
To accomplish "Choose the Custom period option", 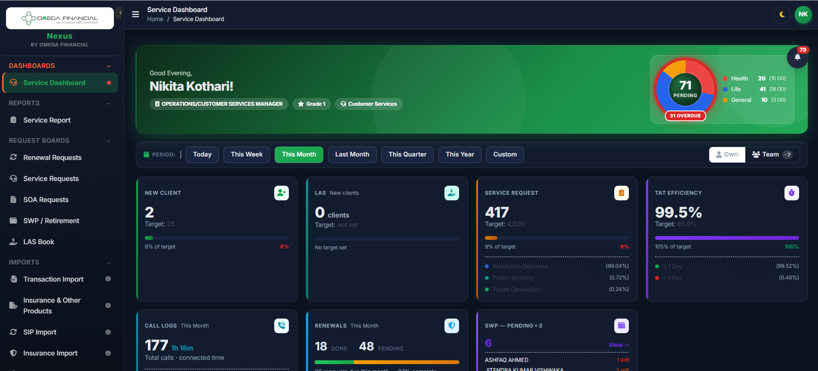I will click(505, 154).
